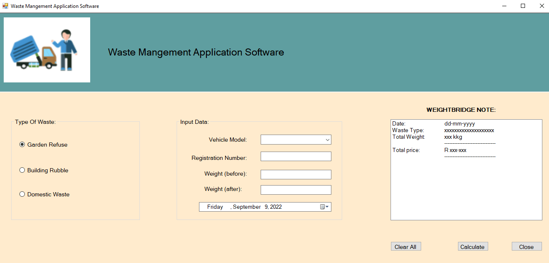This screenshot has height=263, width=549.
Task: Select the Garden Refuse radio button
Action: (22, 144)
